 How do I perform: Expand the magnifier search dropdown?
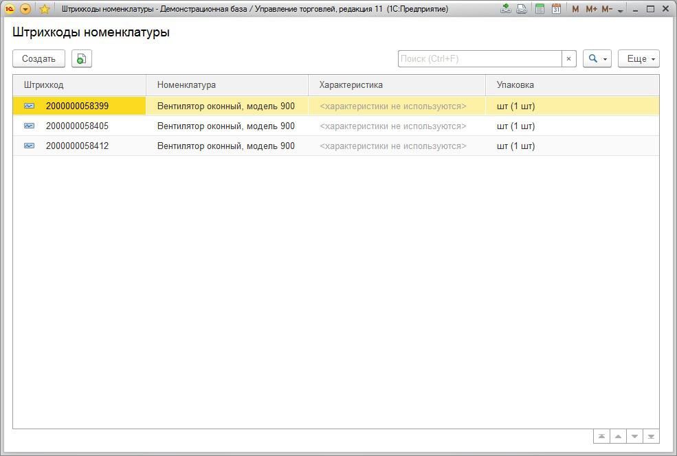[597, 59]
